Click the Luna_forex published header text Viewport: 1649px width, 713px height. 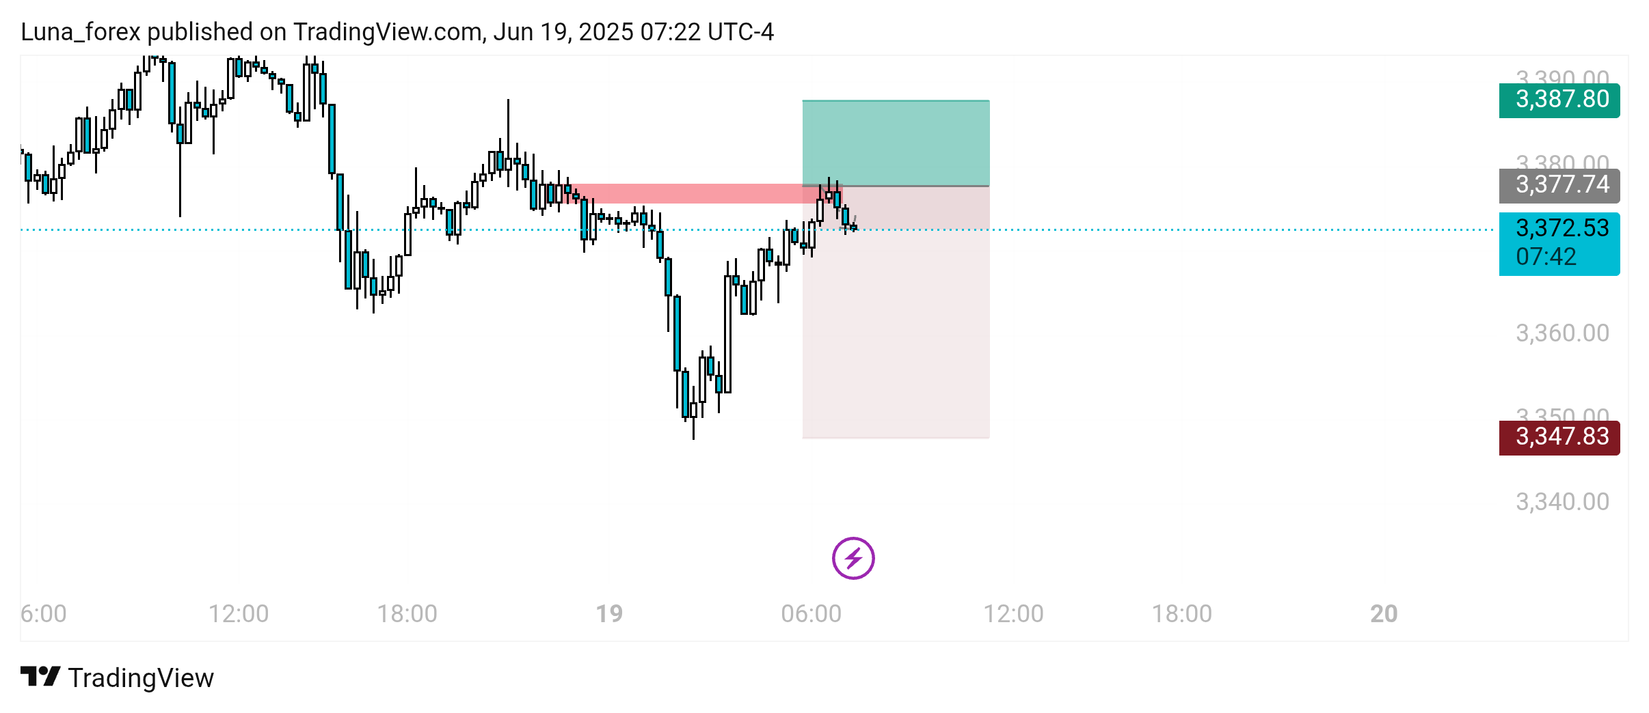(397, 32)
